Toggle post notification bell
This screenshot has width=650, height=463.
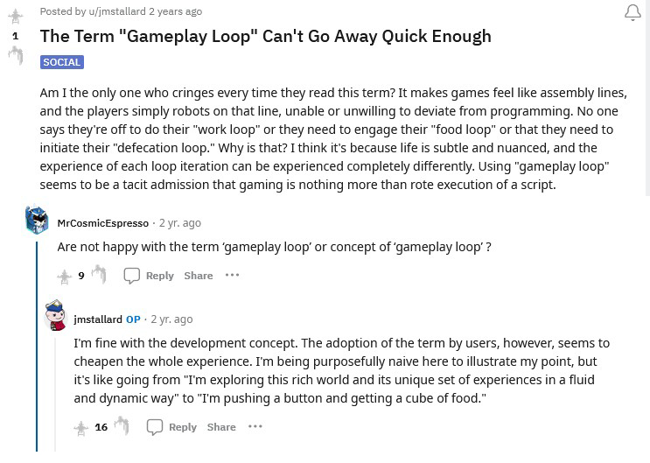pyautogui.click(x=632, y=13)
